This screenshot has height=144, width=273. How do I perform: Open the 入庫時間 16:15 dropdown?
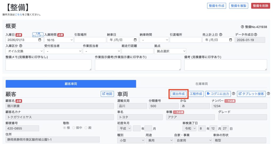[59, 40]
